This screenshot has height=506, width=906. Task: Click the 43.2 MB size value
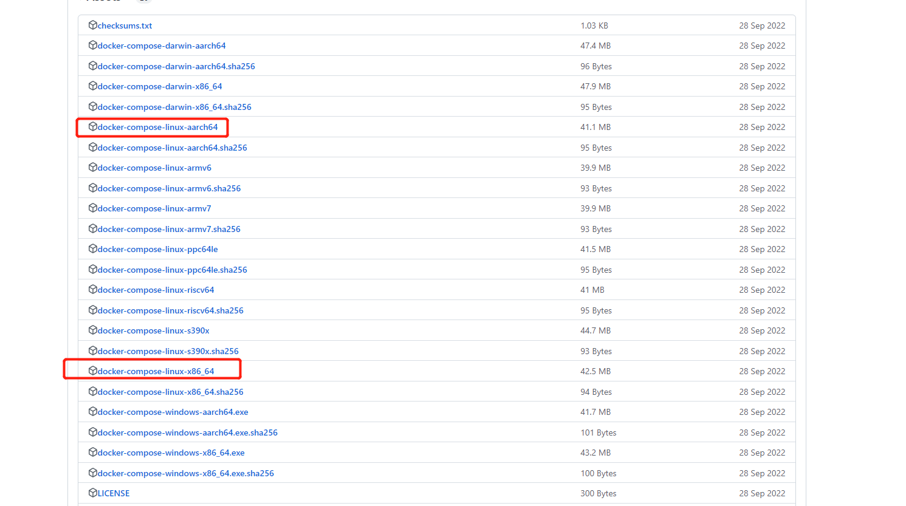tap(595, 453)
